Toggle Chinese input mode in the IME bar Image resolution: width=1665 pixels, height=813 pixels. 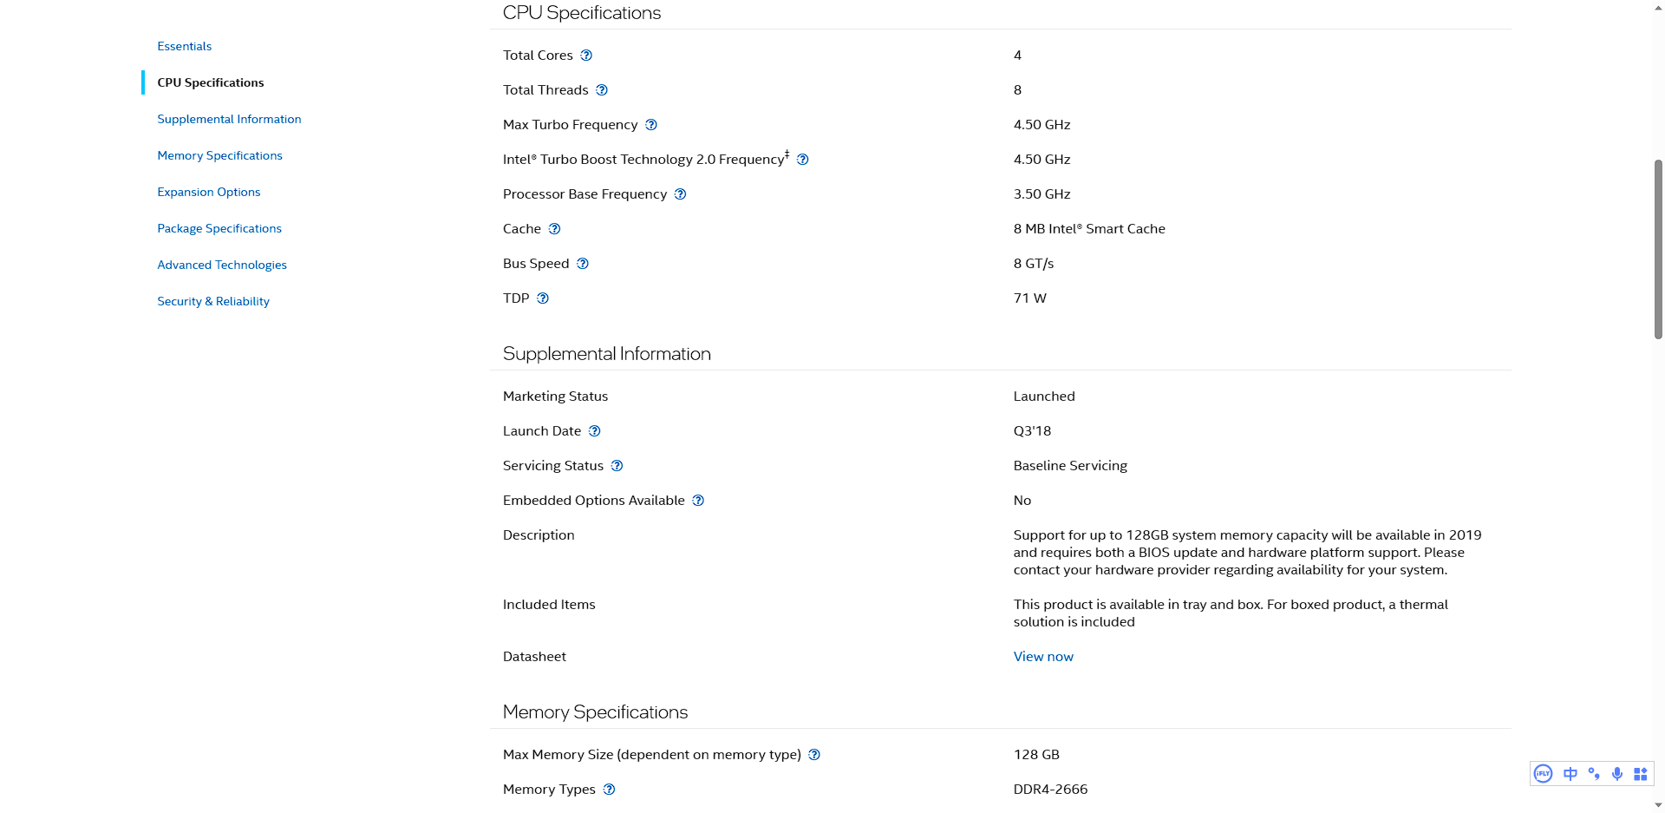(x=1570, y=774)
